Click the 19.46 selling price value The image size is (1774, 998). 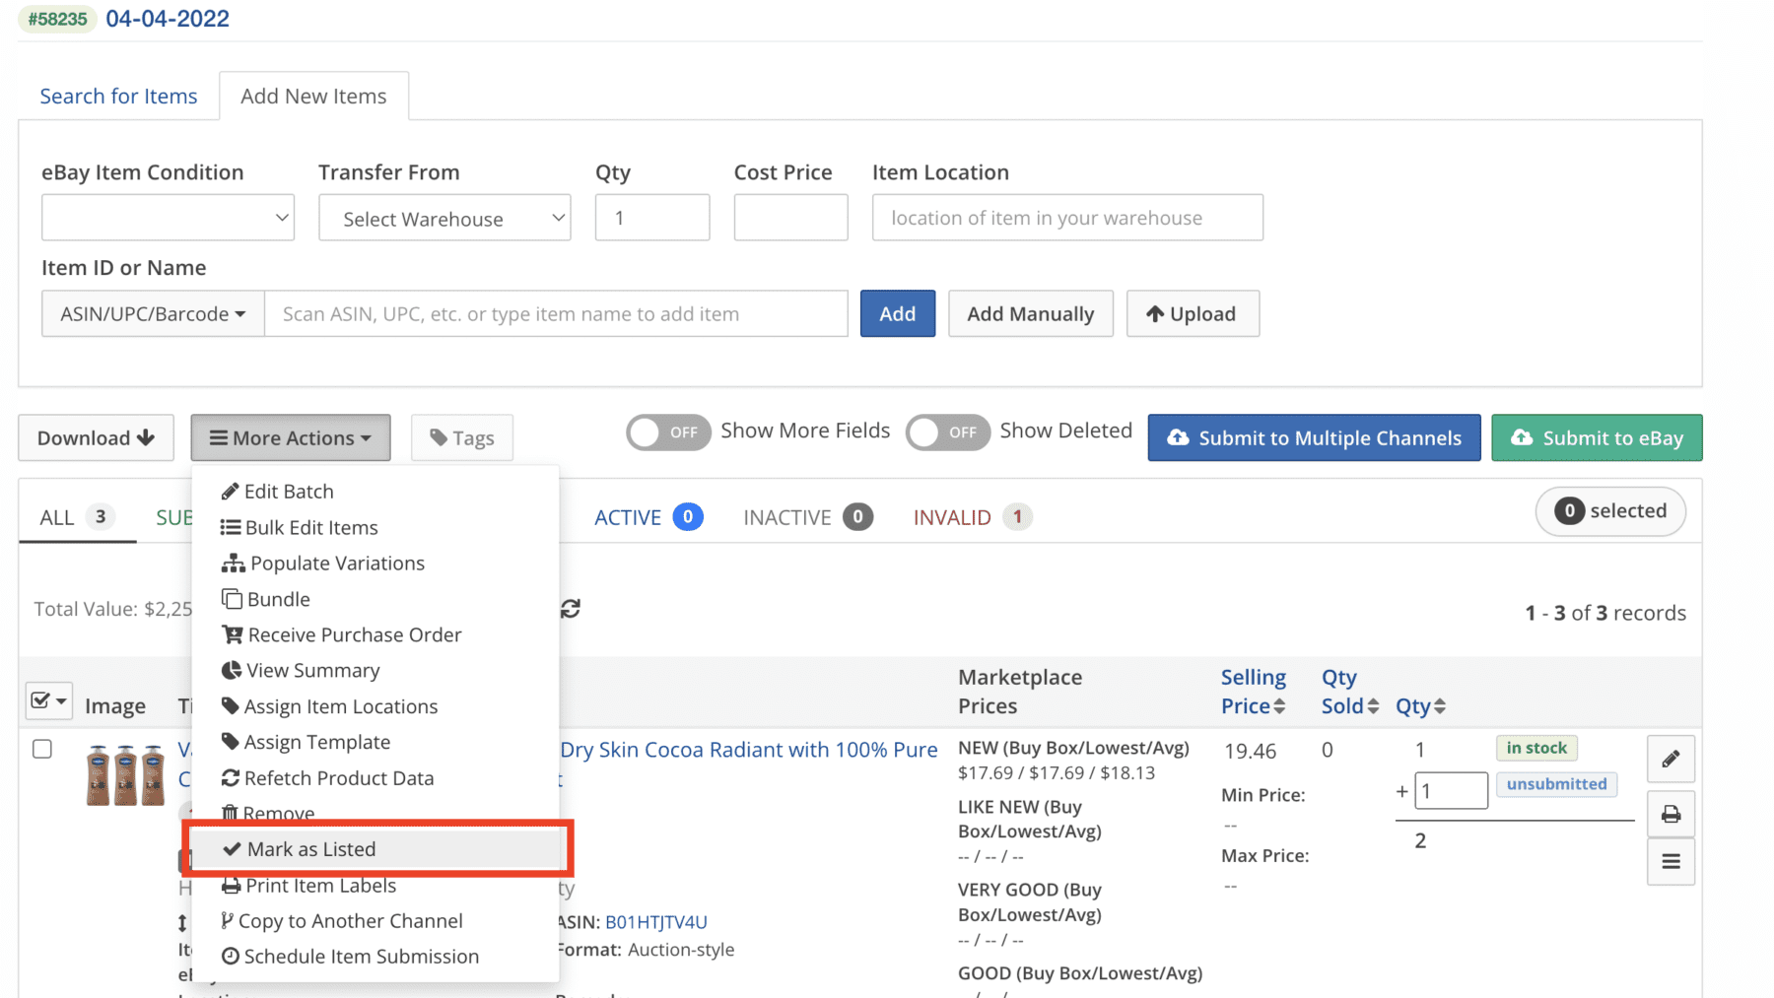(1250, 751)
